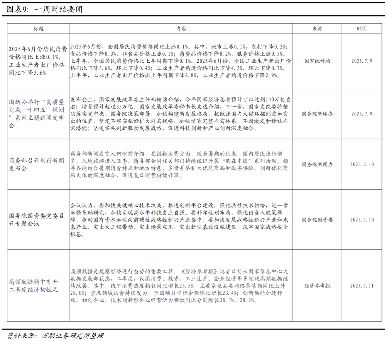Click the 标题 column header
The width and height of the screenshot is (387, 341).
point(38,28)
